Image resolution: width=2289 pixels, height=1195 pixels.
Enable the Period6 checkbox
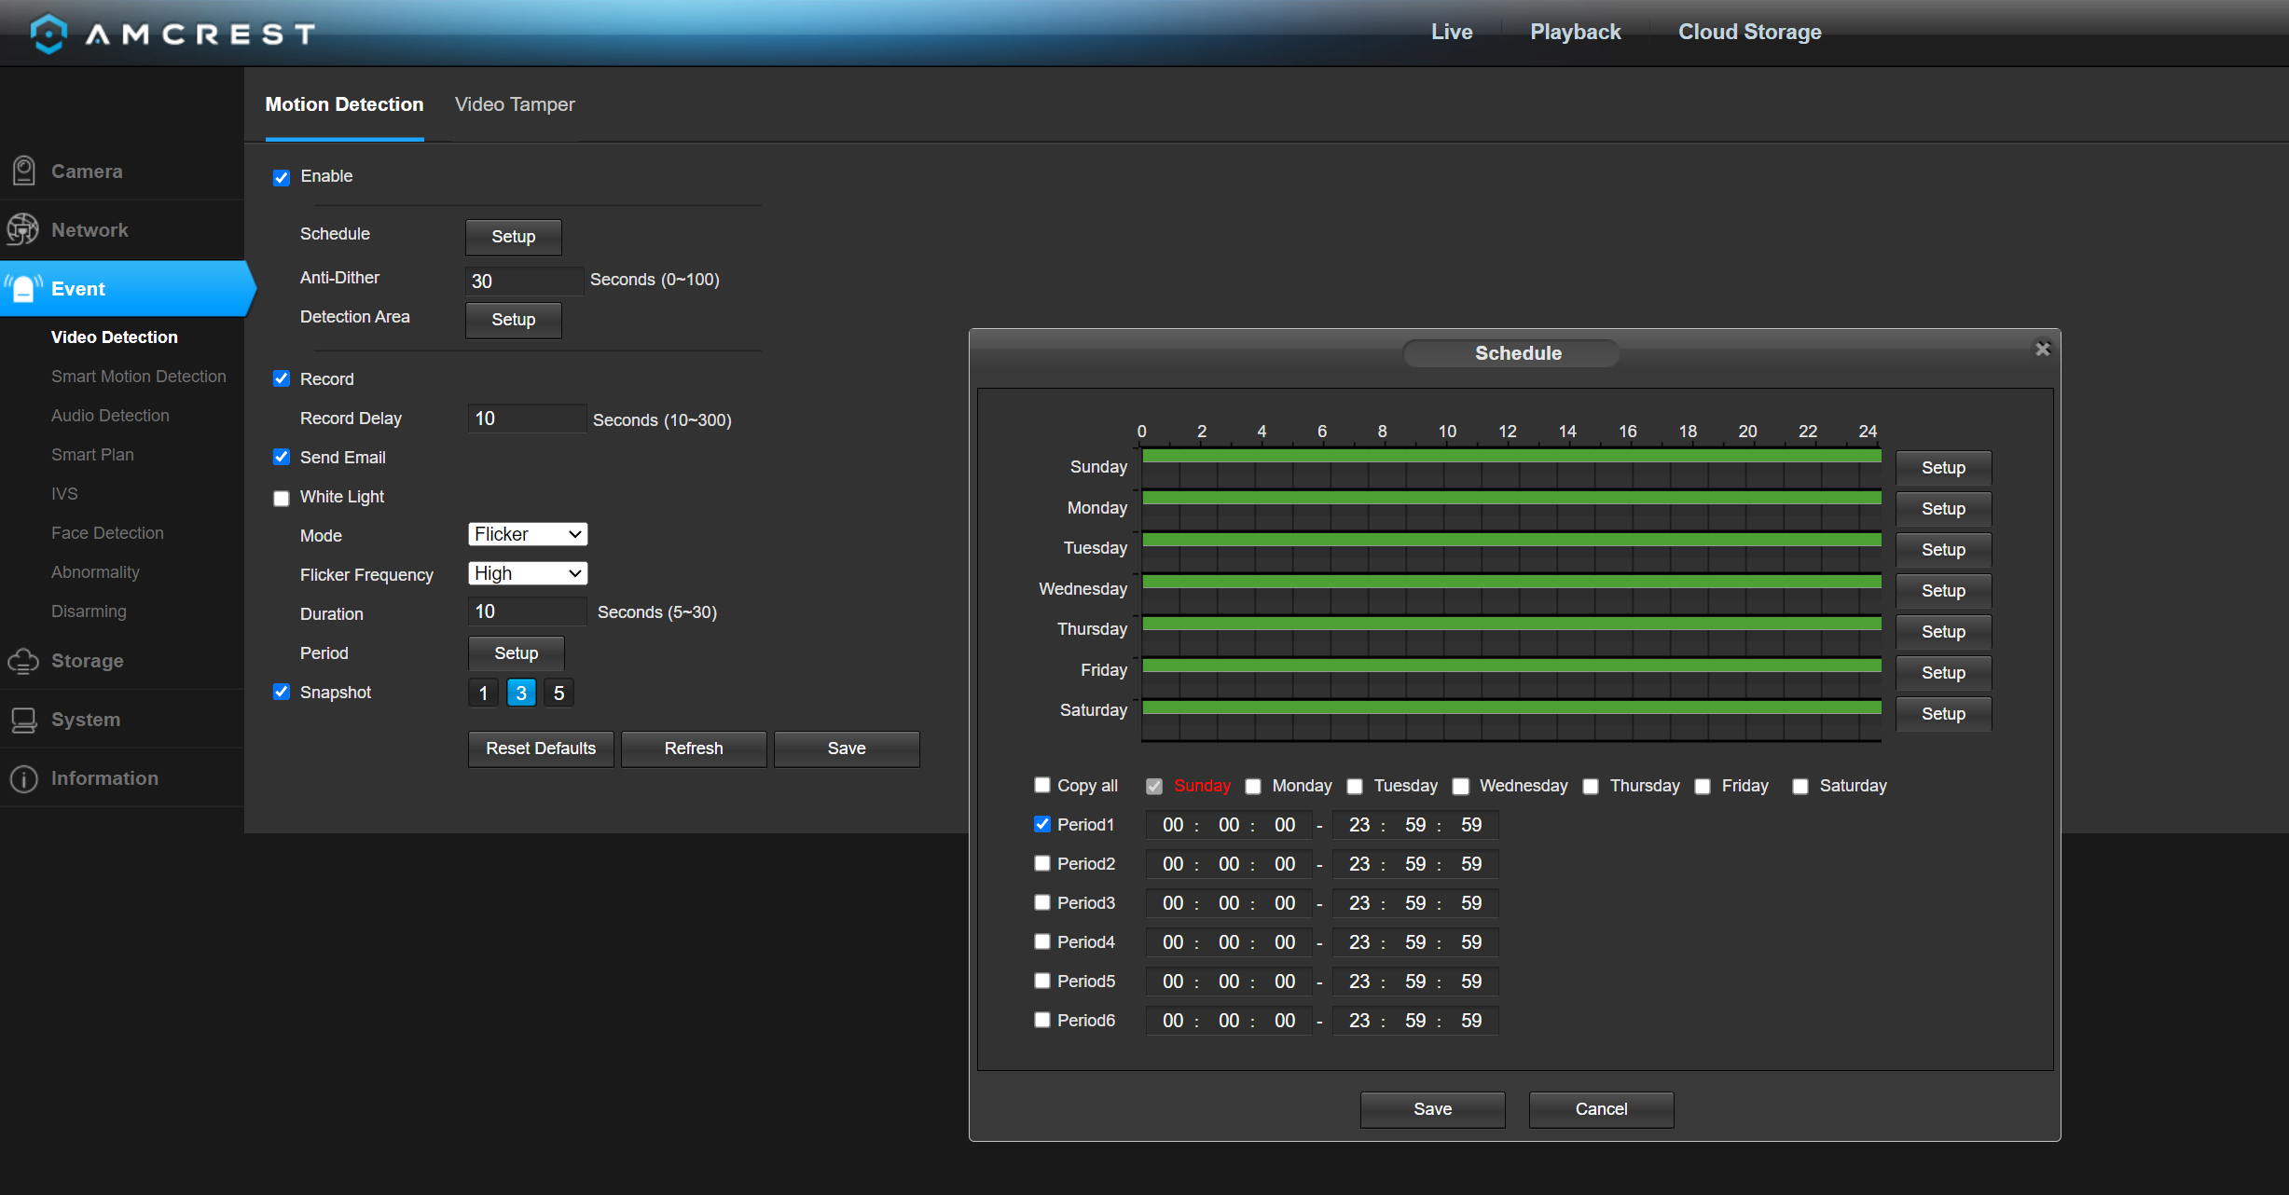point(1042,1020)
